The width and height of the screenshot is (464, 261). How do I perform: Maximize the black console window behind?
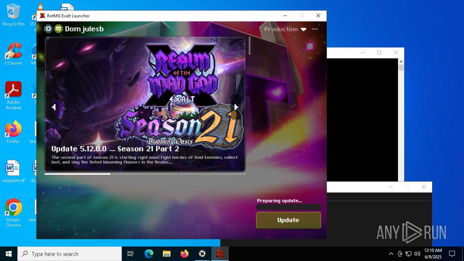pos(379,53)
